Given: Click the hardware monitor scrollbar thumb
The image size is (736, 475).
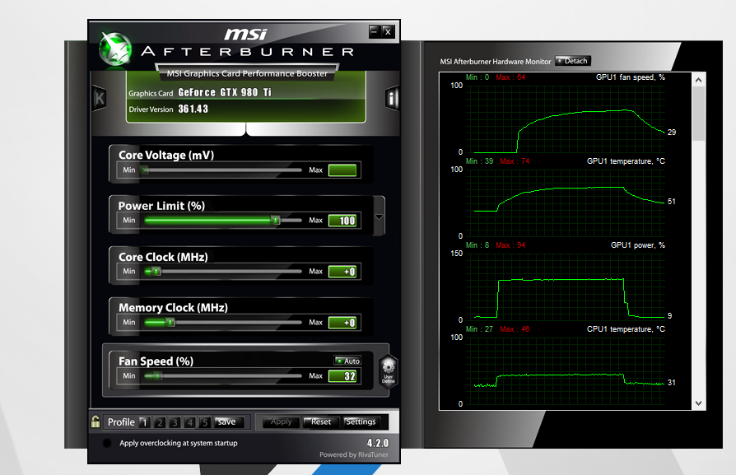Looking at the screenshot, I should click(698, 113).
